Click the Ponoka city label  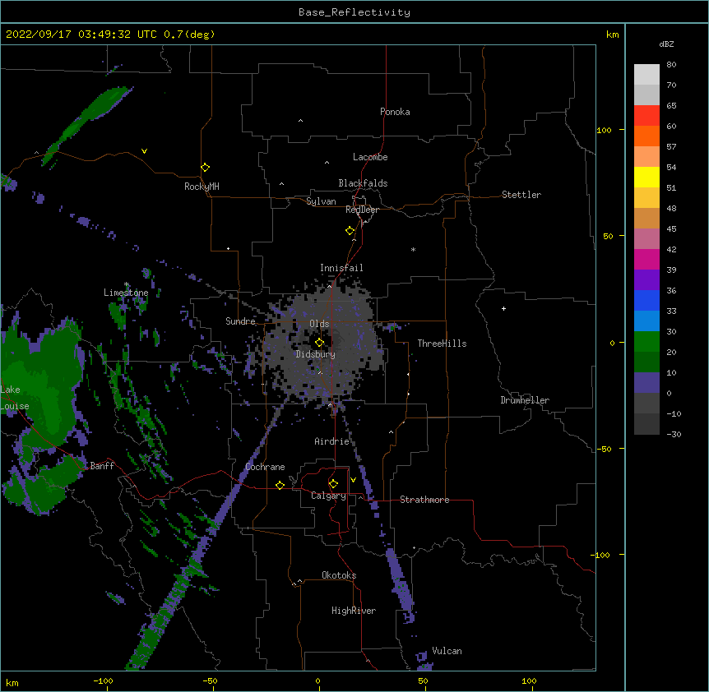click(x=395, y=112)
